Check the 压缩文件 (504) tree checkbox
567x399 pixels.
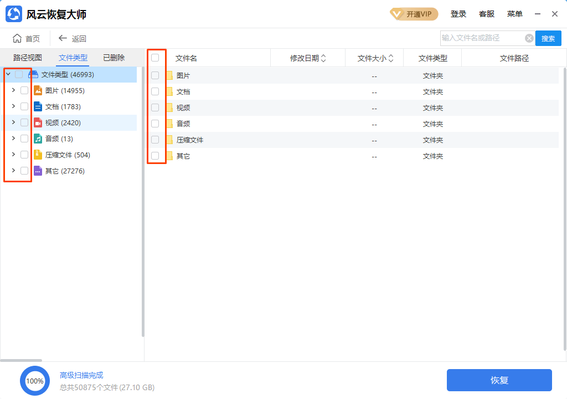pyautogui.click(x=24, y=155)
